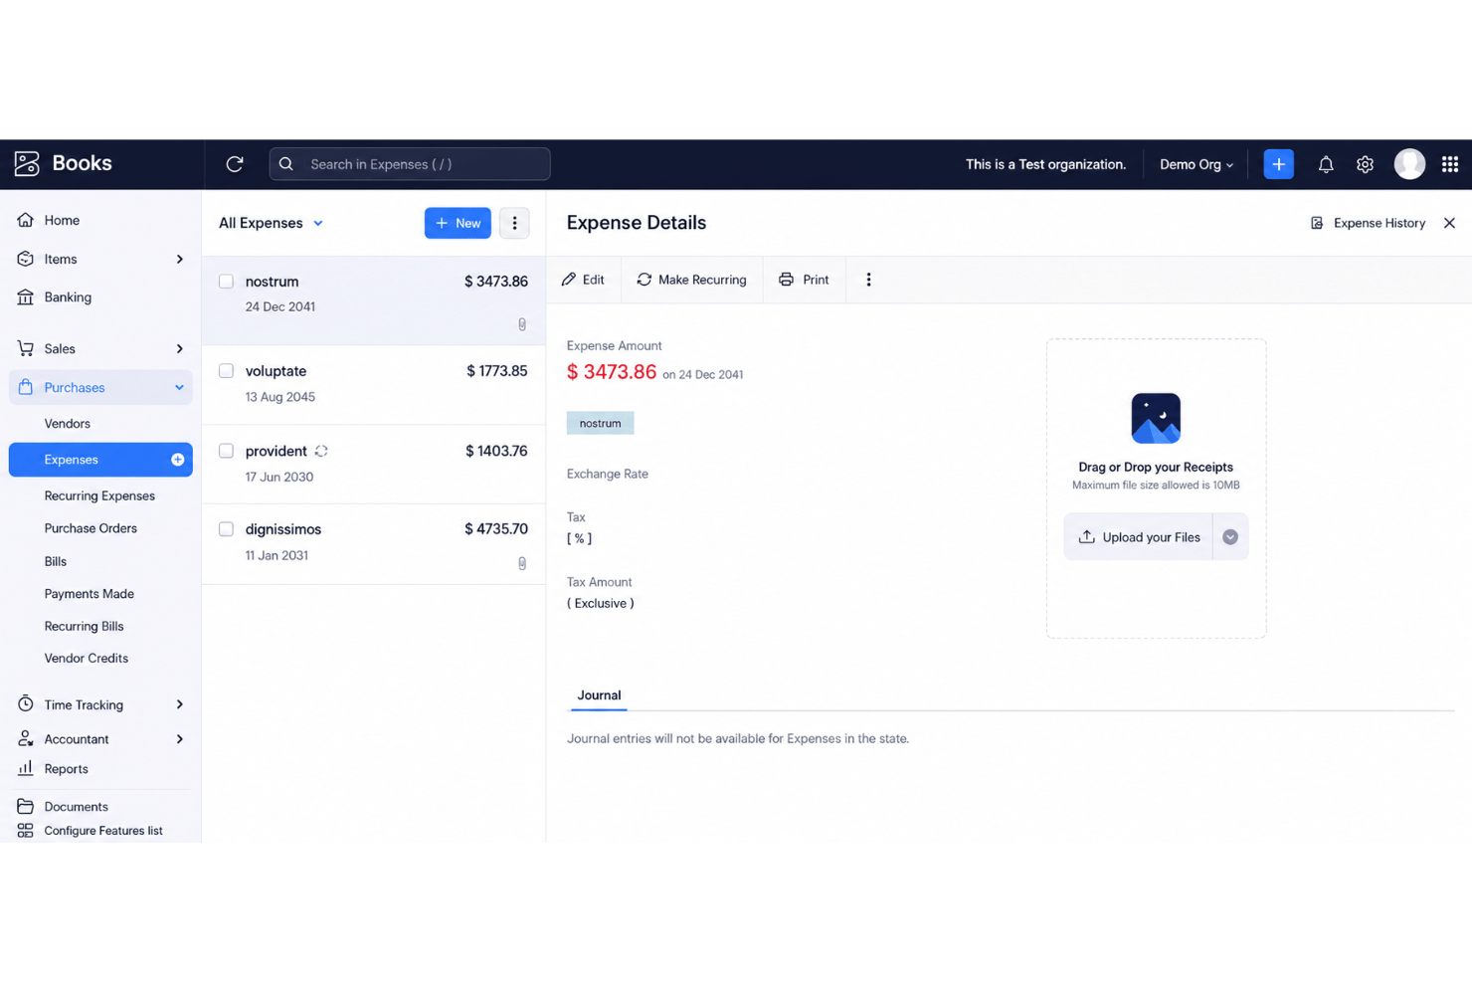
Task: Close the Expense Details panel
Action: pyautogui.click(x=1449, y=223)
